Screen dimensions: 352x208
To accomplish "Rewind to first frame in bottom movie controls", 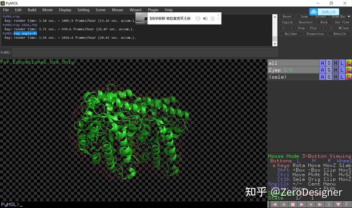I will tap(275, 204).
